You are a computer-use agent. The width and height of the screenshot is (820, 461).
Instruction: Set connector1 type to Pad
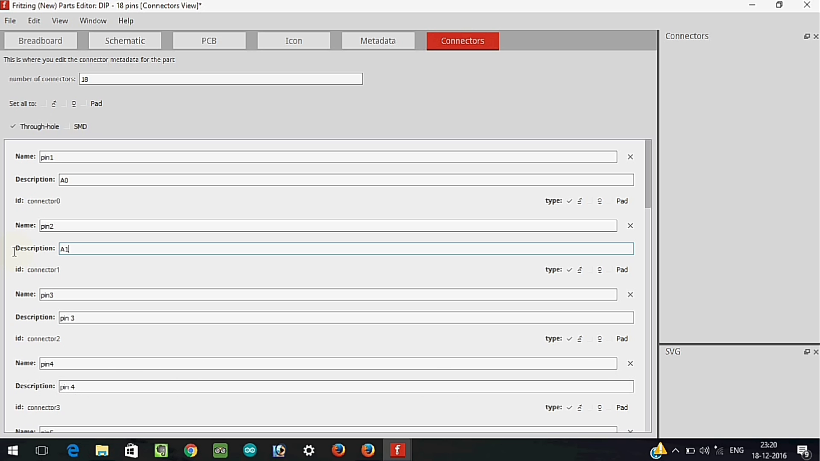(618, 270)
